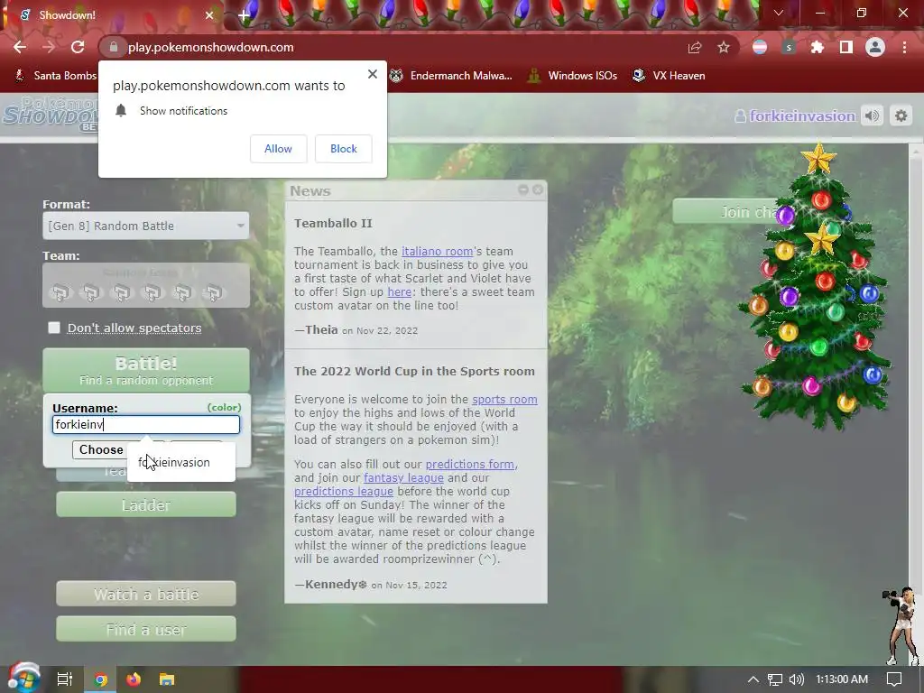
Task: Open the taskbar clock 1:13:00 AM
Action: coord(842,679)
